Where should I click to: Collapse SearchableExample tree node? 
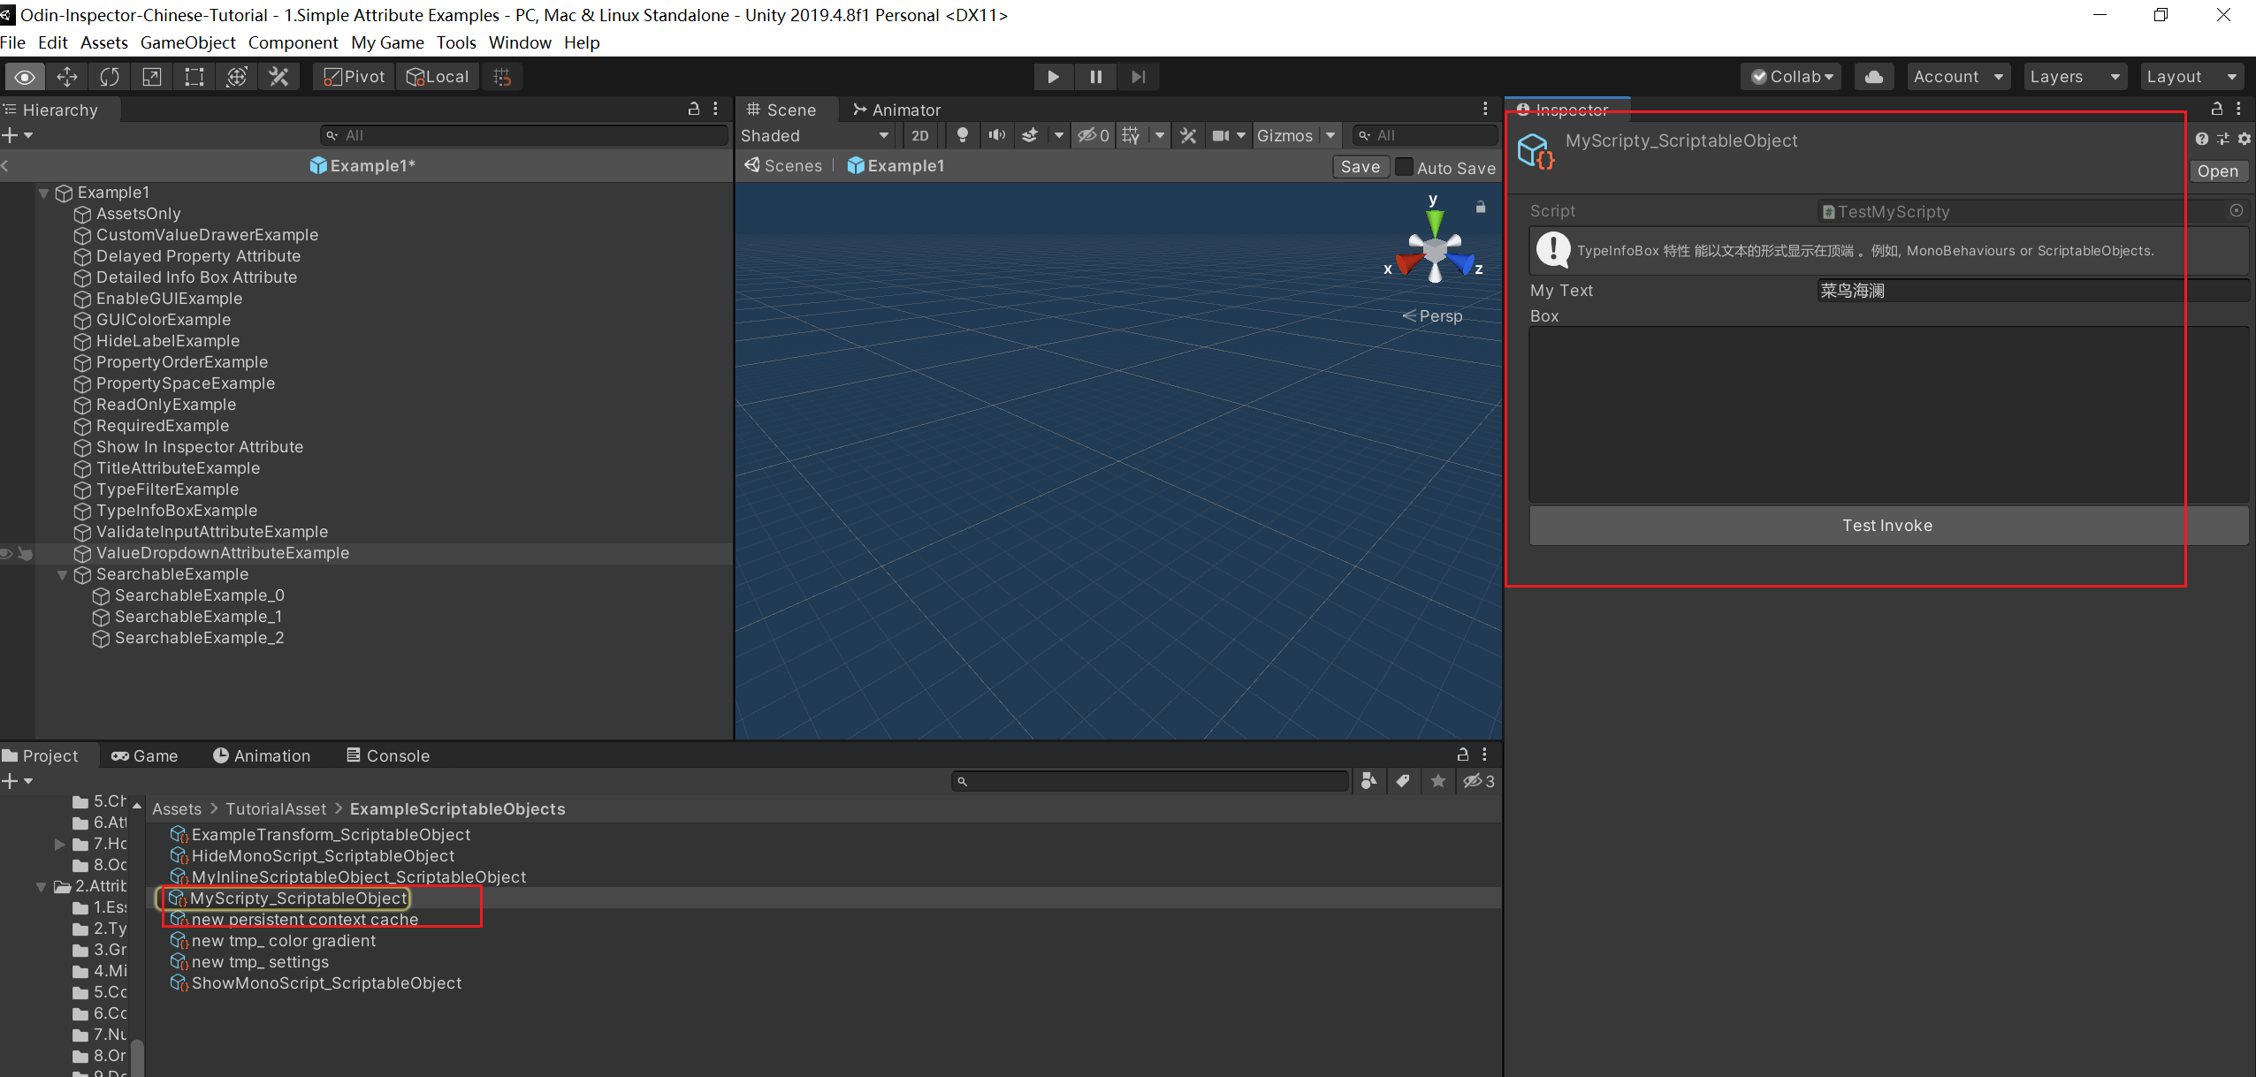pyautogui.click(x=62, y=574)
